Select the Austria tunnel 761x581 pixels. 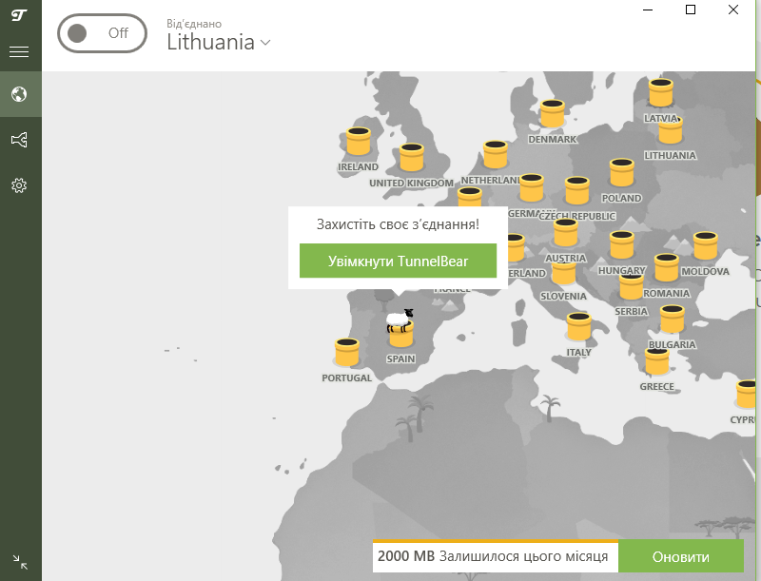coord(566,233)
